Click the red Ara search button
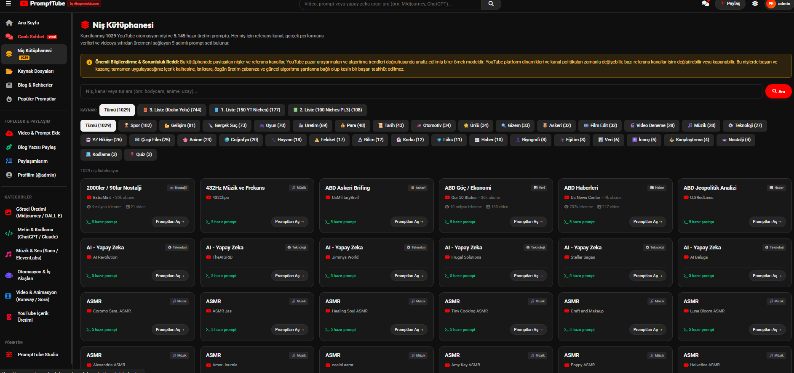 point(778,91)
